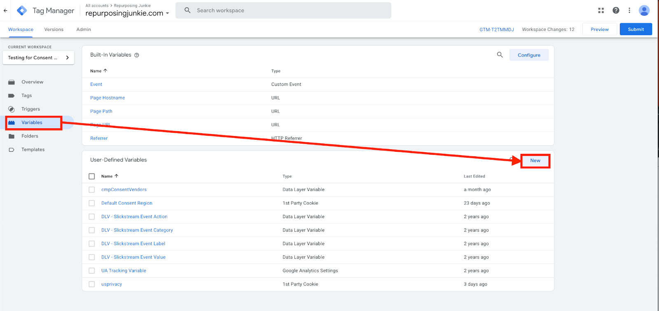Screen dimensions: 659x311
Task: Check the usprivacy row checkbox
Action: point(92,284)
